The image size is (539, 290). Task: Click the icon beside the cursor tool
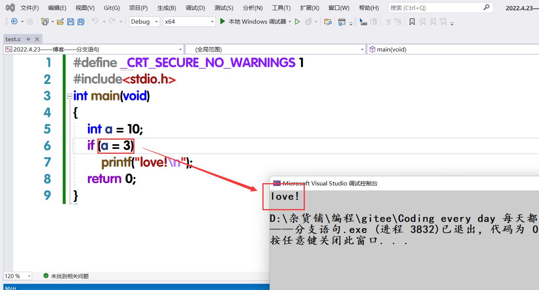tap(374, 22)
